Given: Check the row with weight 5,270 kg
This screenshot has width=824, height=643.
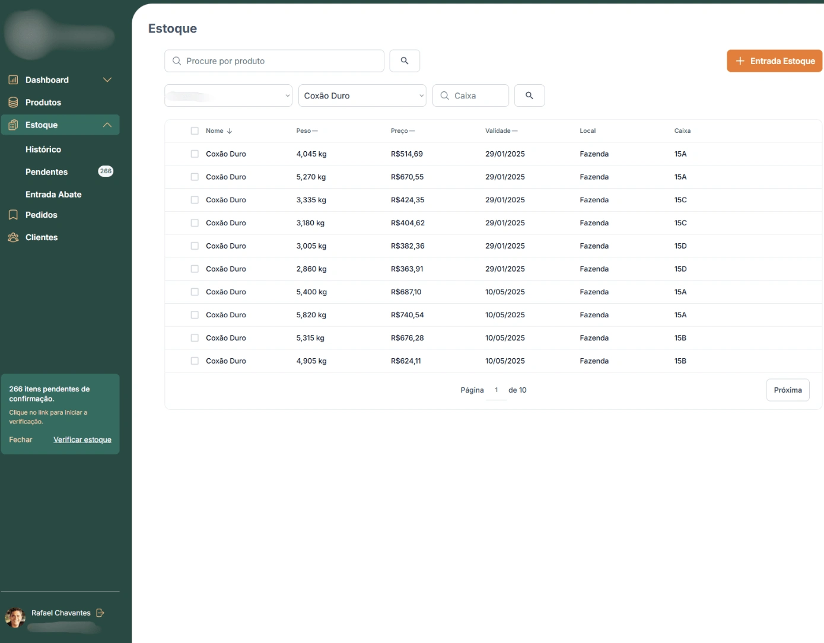Looking at the screenshot, I should (195, 177).
